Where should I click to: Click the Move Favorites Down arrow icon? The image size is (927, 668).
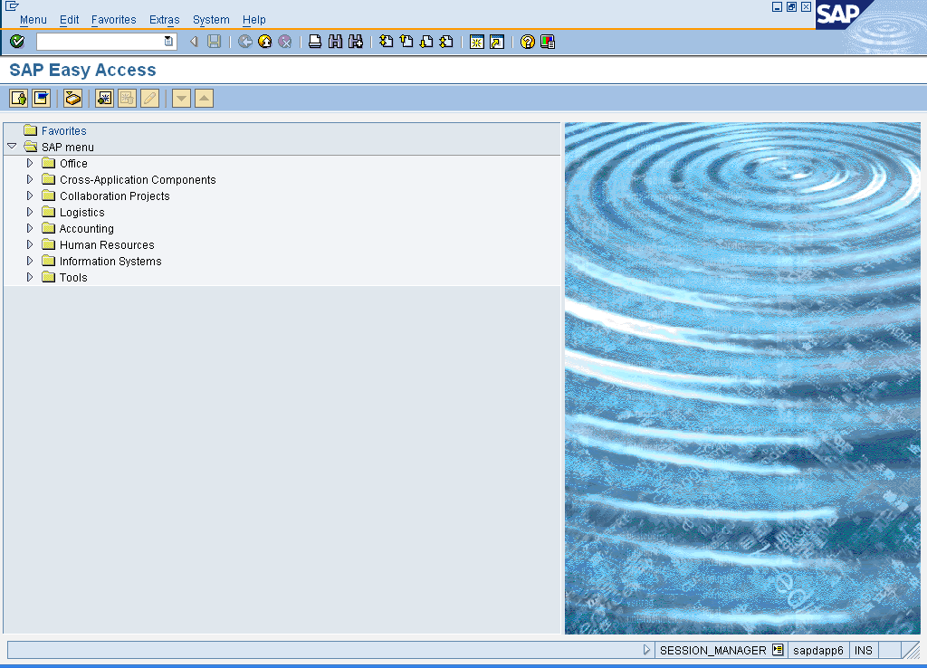point(181,98)
